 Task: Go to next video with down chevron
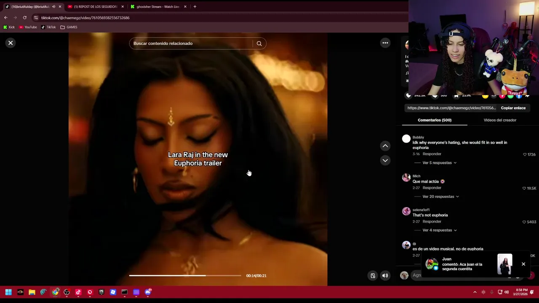[x=385, y=160]
